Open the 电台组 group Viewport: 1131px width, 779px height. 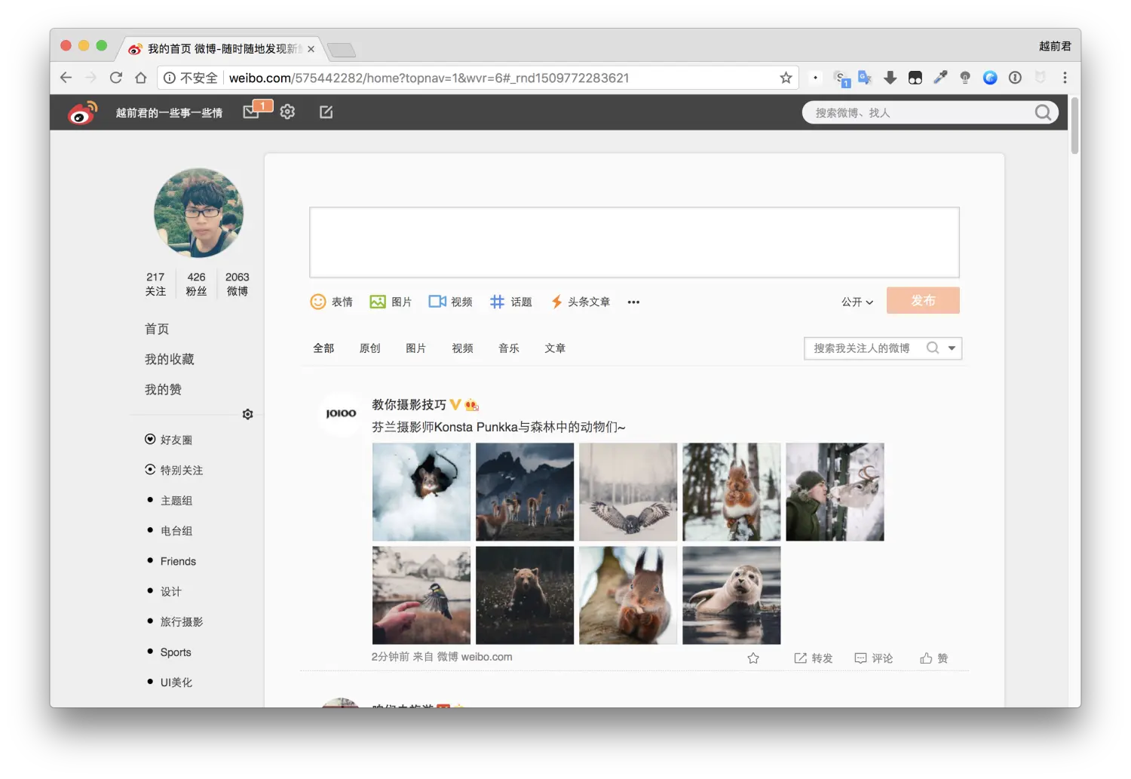(x=176, y=531)
